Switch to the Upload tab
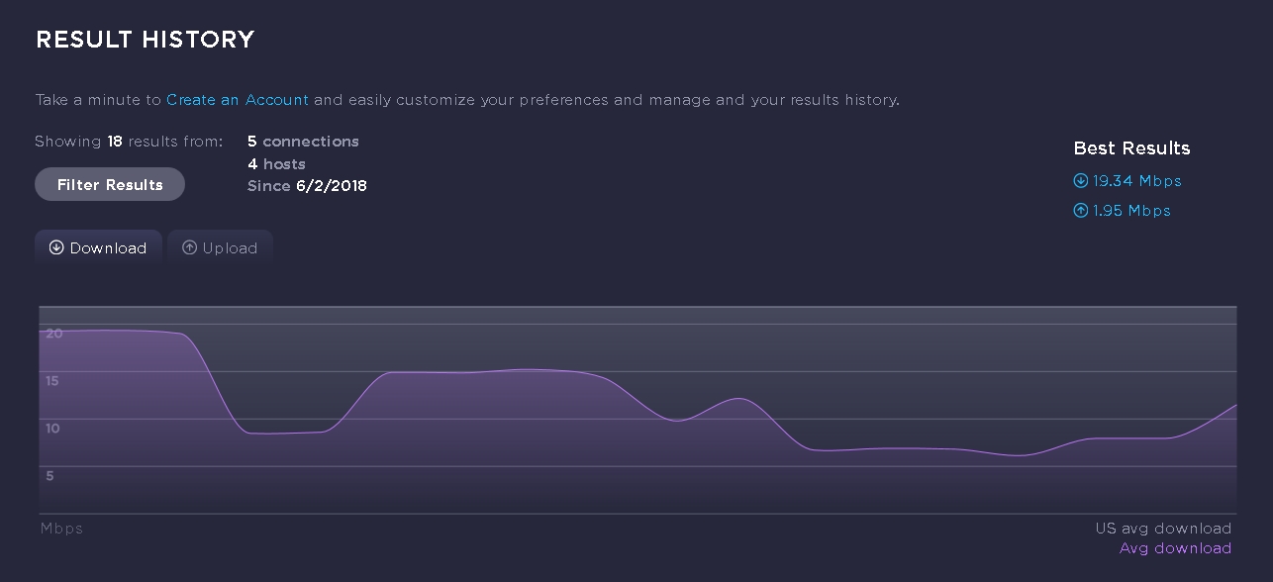Screen dimensions: 1273x582 (x=220, y=248)
